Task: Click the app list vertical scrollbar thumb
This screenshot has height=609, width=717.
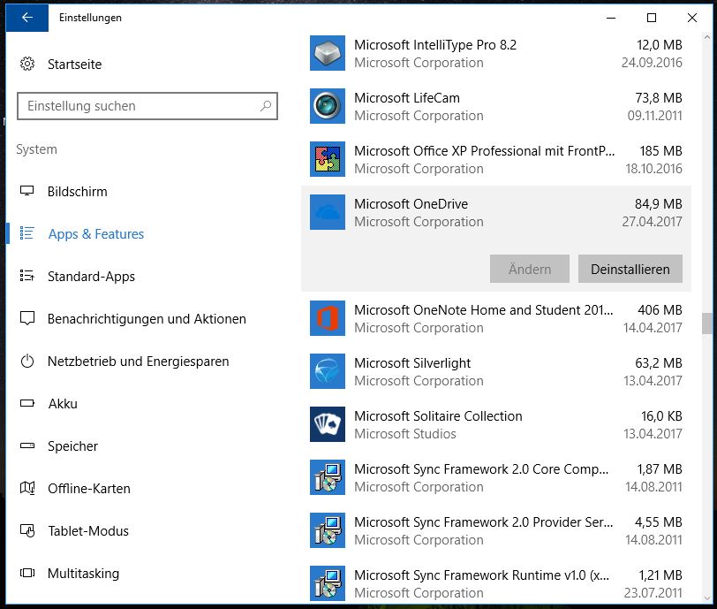Action: 706,324
